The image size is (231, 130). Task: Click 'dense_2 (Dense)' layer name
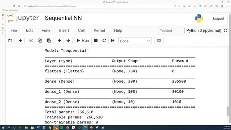click(62, 102)
